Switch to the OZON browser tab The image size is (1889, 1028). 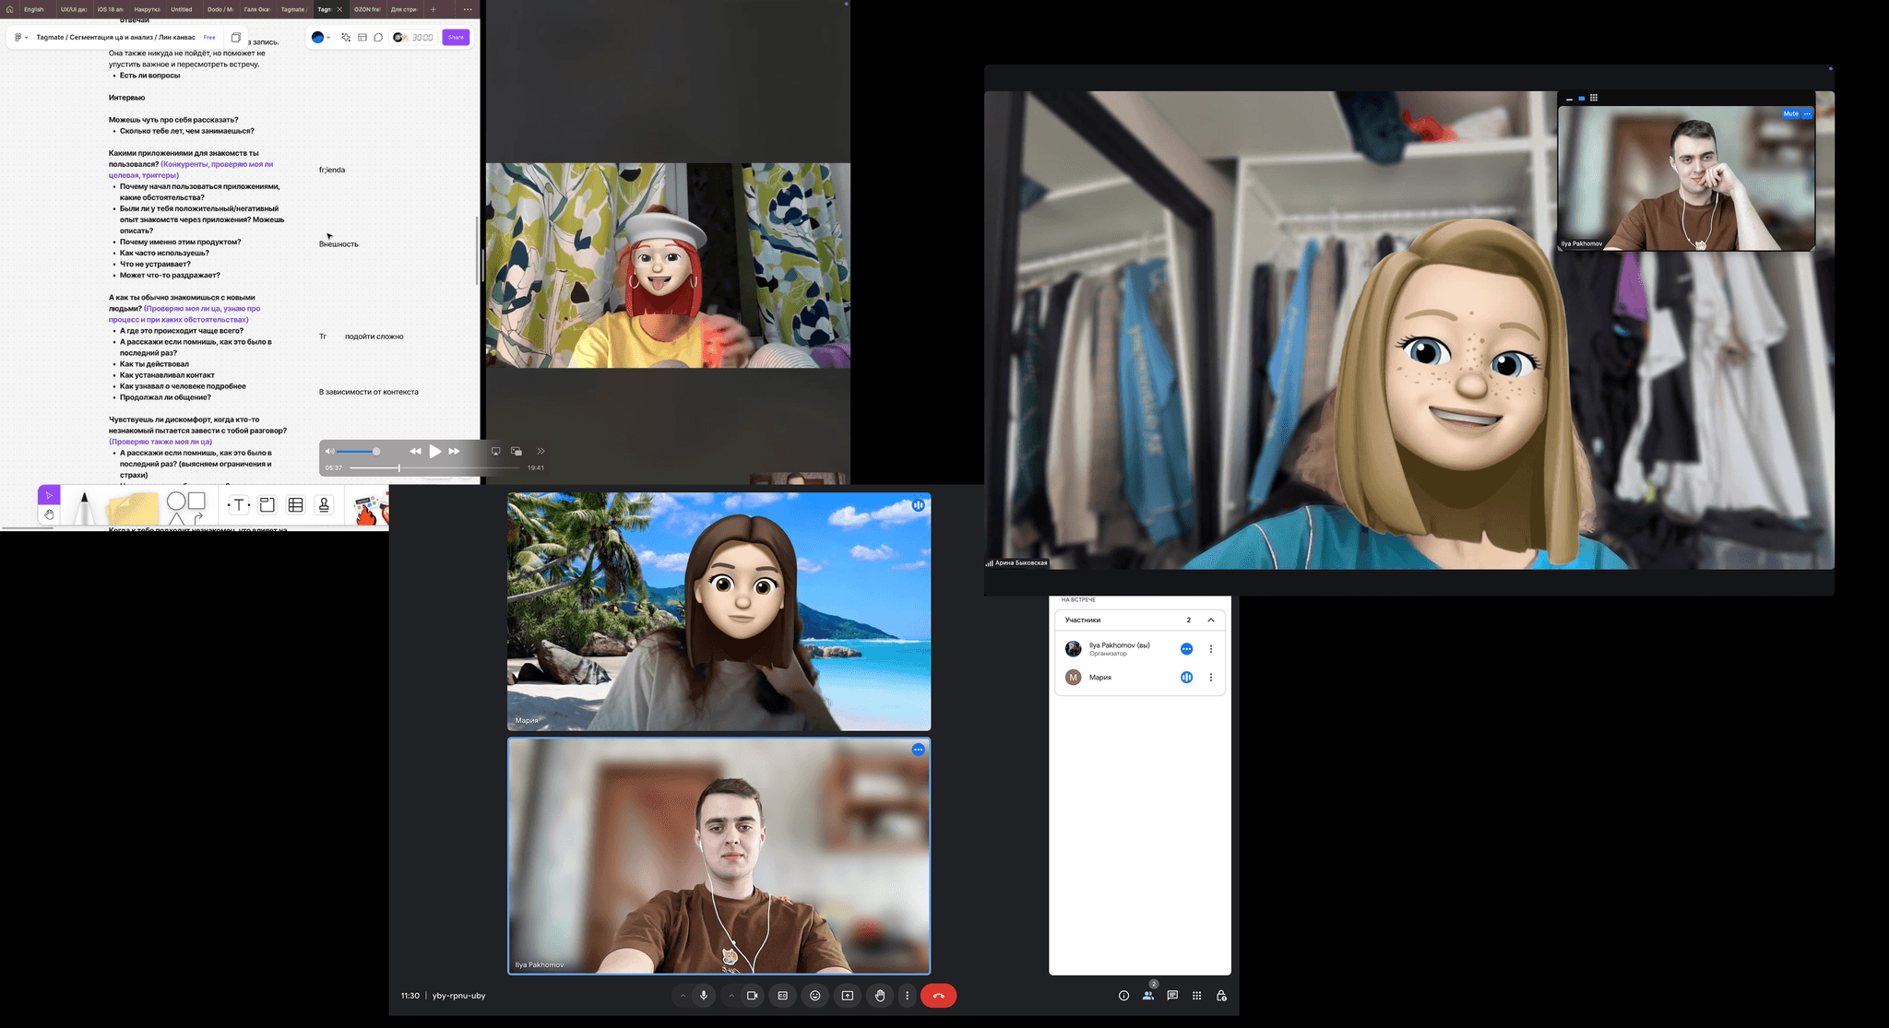pos(366,9)
